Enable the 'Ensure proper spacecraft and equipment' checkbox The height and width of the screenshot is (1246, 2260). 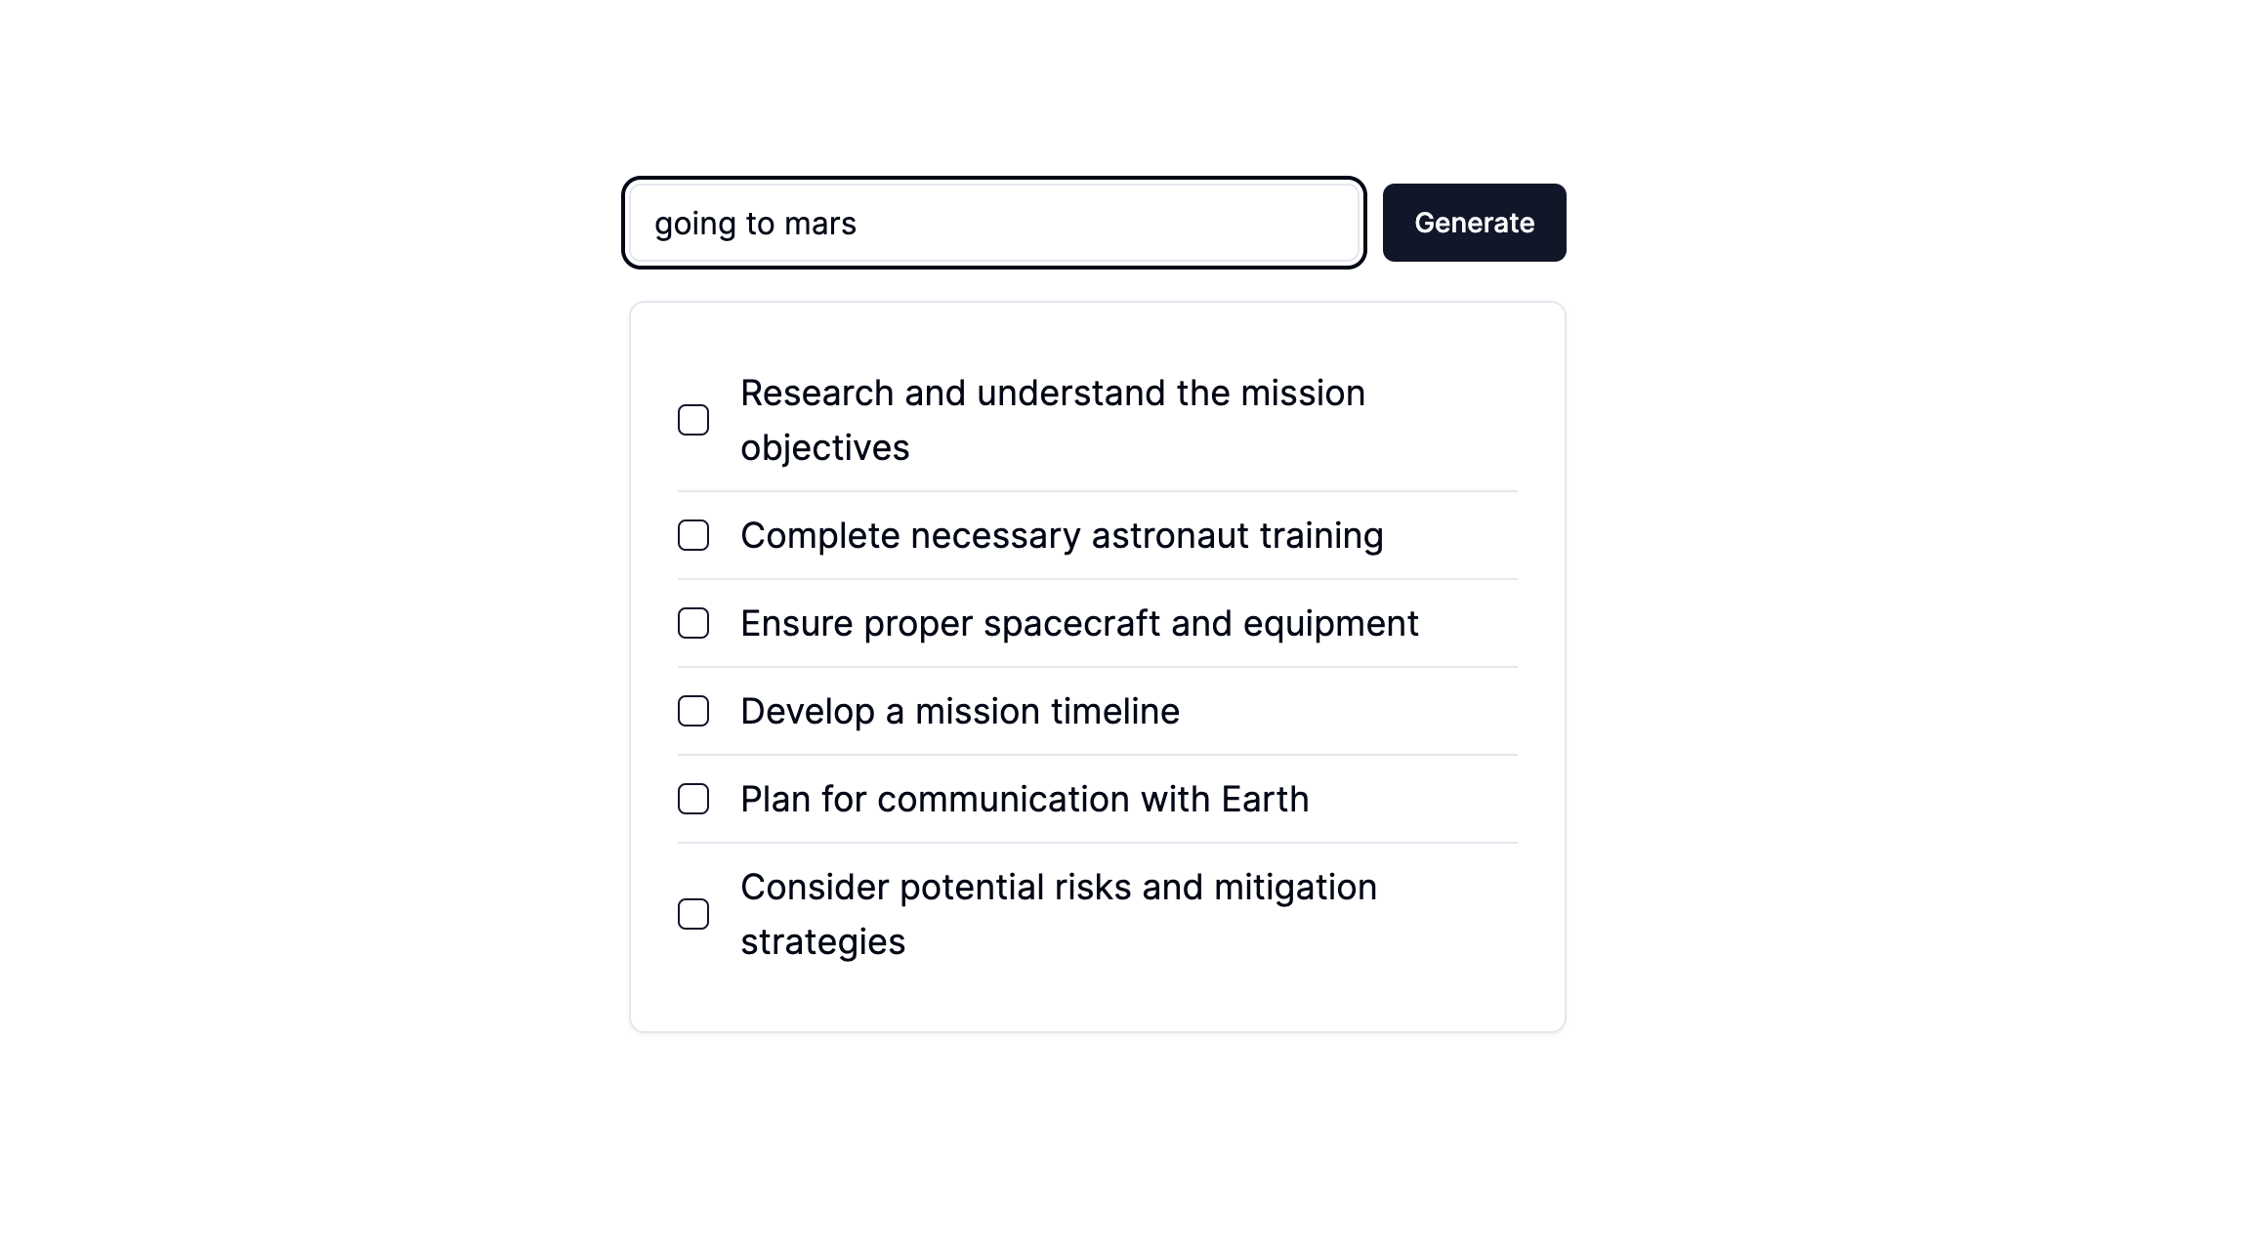click(693, 623)
